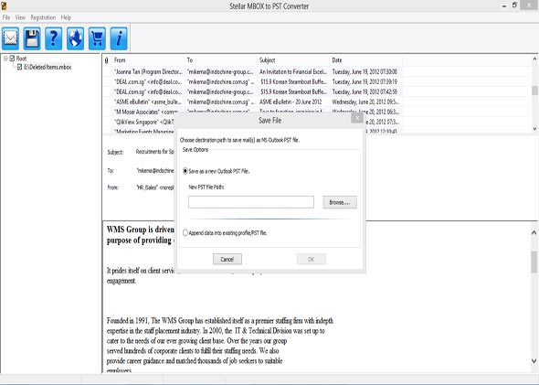
Task: Click the Root tree label
Action: point(21,59)
